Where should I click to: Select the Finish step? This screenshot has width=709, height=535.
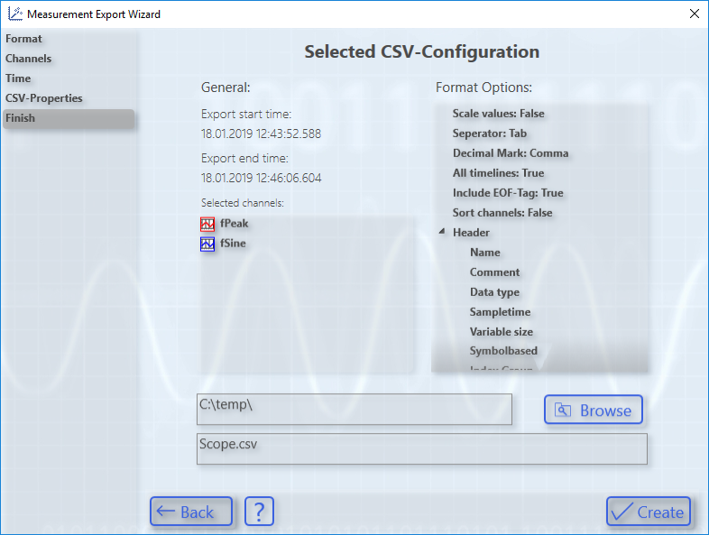pos(69,118)
